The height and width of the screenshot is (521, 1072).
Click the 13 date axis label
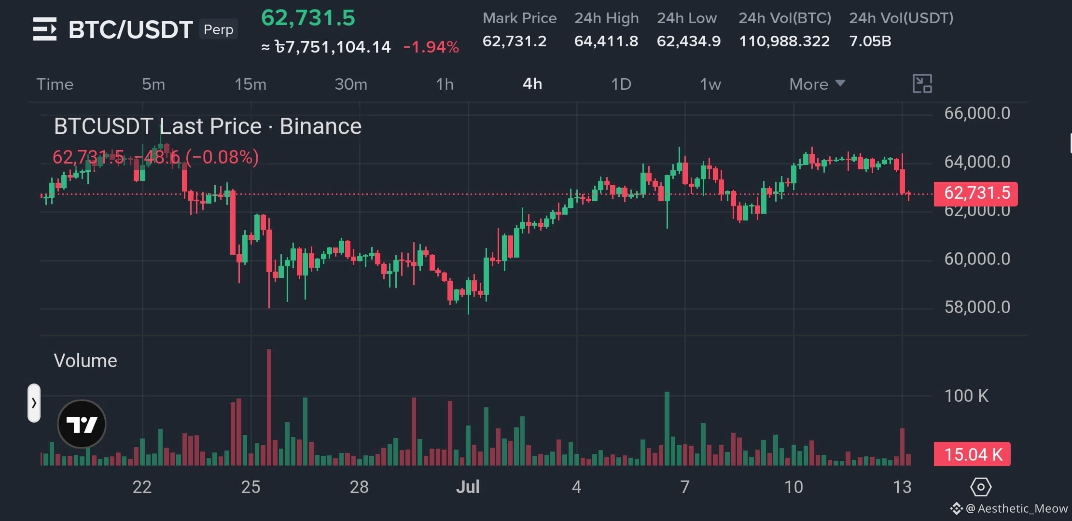(902, 487)
